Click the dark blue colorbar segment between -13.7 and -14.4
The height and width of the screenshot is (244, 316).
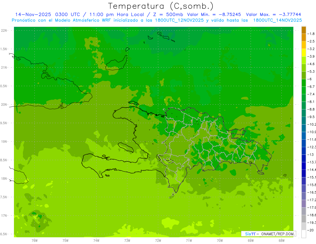point(304,166)
